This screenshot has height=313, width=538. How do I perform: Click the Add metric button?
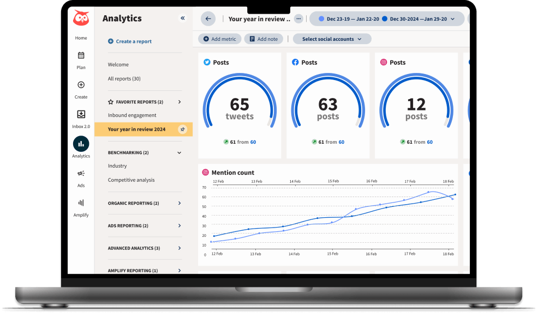219,39
